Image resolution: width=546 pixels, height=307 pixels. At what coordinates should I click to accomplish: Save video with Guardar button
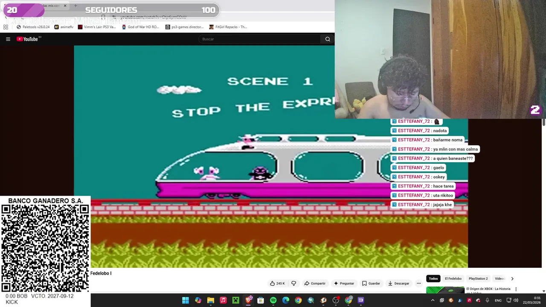[x=371, y=284]
